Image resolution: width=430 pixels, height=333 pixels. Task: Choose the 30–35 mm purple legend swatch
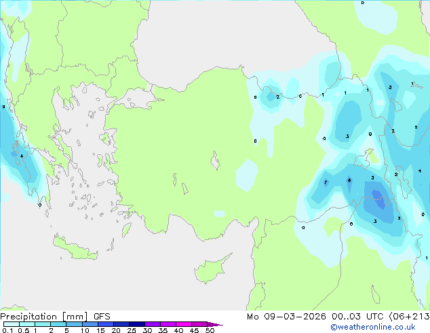(152, 324)
